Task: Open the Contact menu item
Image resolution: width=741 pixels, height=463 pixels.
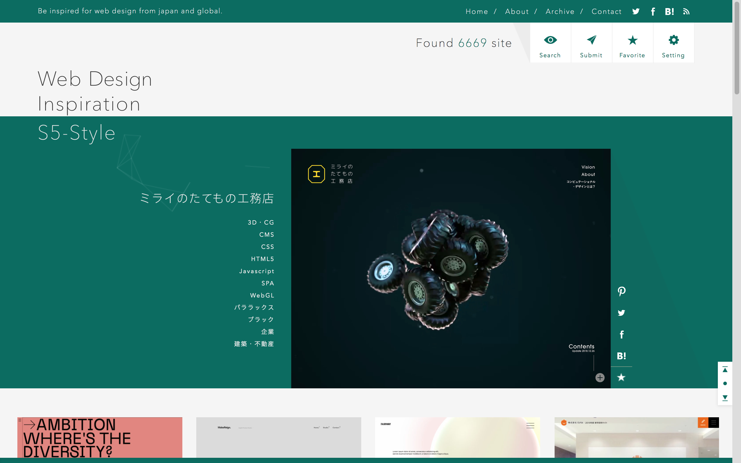Action: click(607, 12)
